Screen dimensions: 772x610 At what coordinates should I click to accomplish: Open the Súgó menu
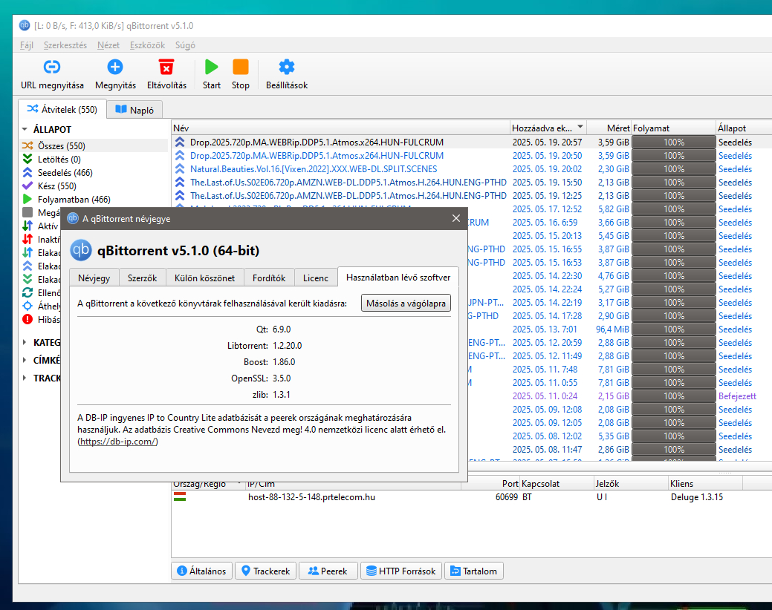coord(185,45)
